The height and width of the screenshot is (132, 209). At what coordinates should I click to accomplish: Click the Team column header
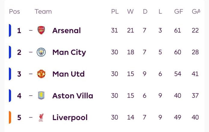click(x=43, y=12)
